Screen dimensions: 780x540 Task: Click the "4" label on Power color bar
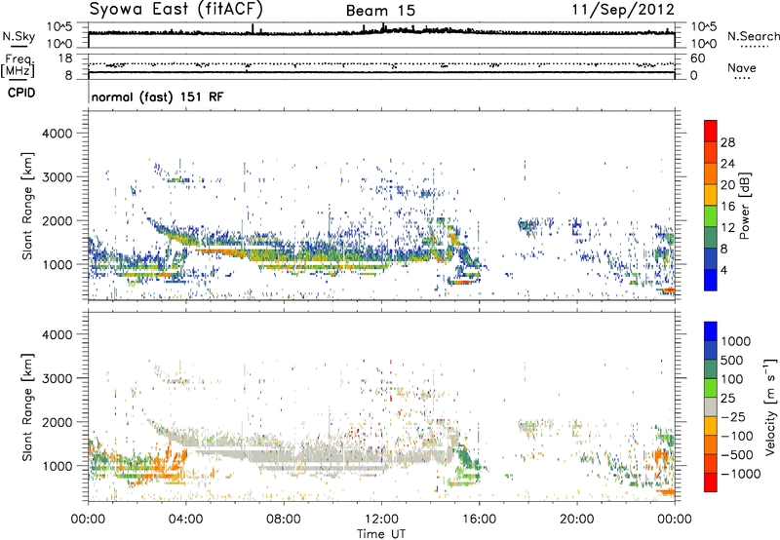[723, 270]
